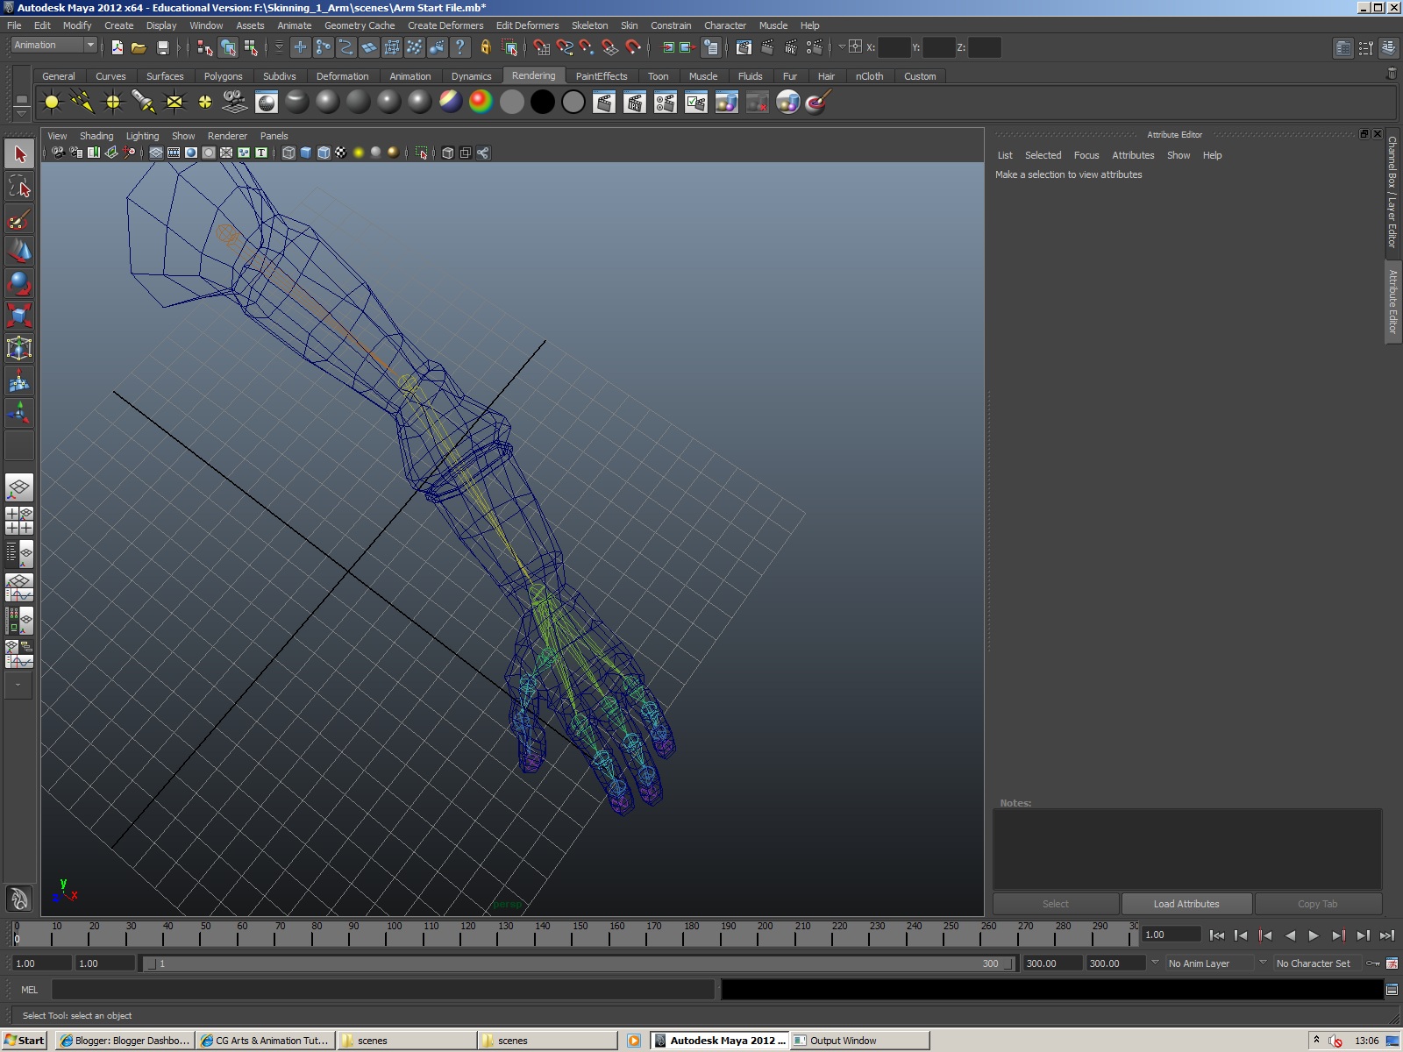Open the Skeleton menu
The width and height of the screenshot is (1403, 1052).
click(589, 25)
